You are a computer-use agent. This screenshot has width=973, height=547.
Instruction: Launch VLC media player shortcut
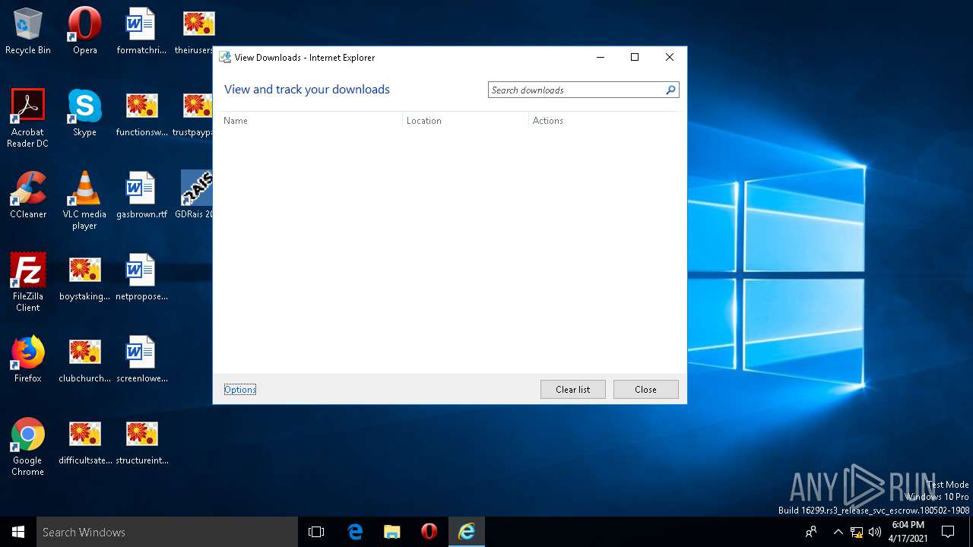click(84, 201)
